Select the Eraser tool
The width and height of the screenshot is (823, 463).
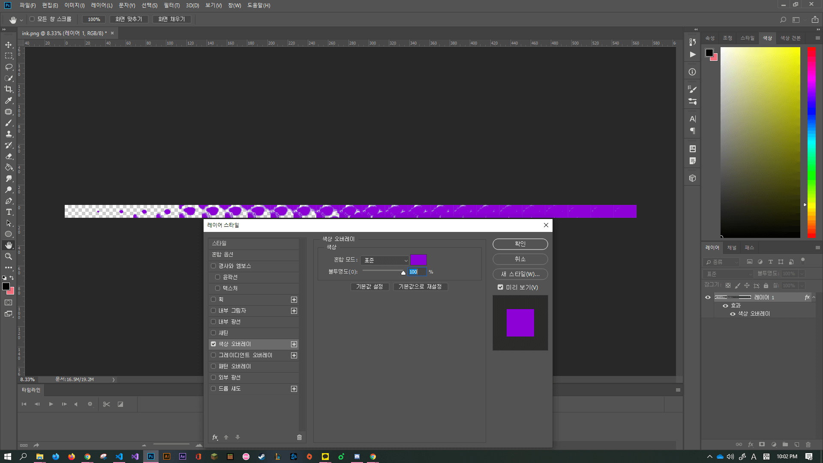(x=9, y=156)
